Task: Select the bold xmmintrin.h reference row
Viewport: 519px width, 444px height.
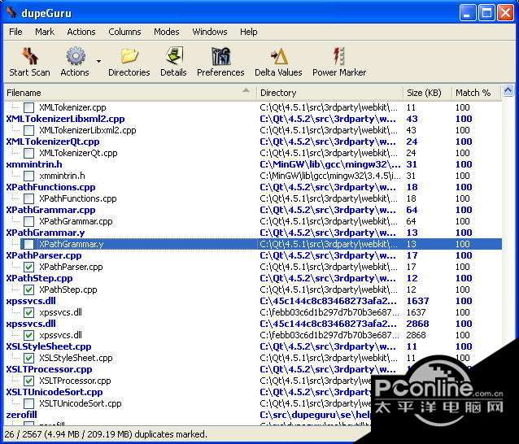Action: (253, 164)
